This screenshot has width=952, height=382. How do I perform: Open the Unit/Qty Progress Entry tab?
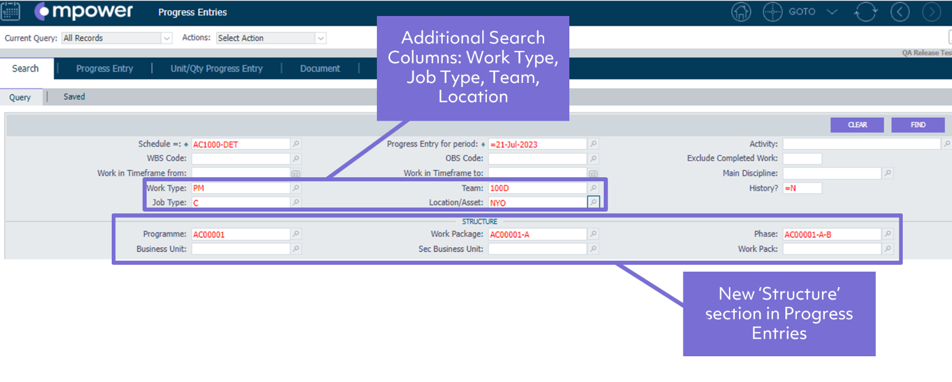217,69
